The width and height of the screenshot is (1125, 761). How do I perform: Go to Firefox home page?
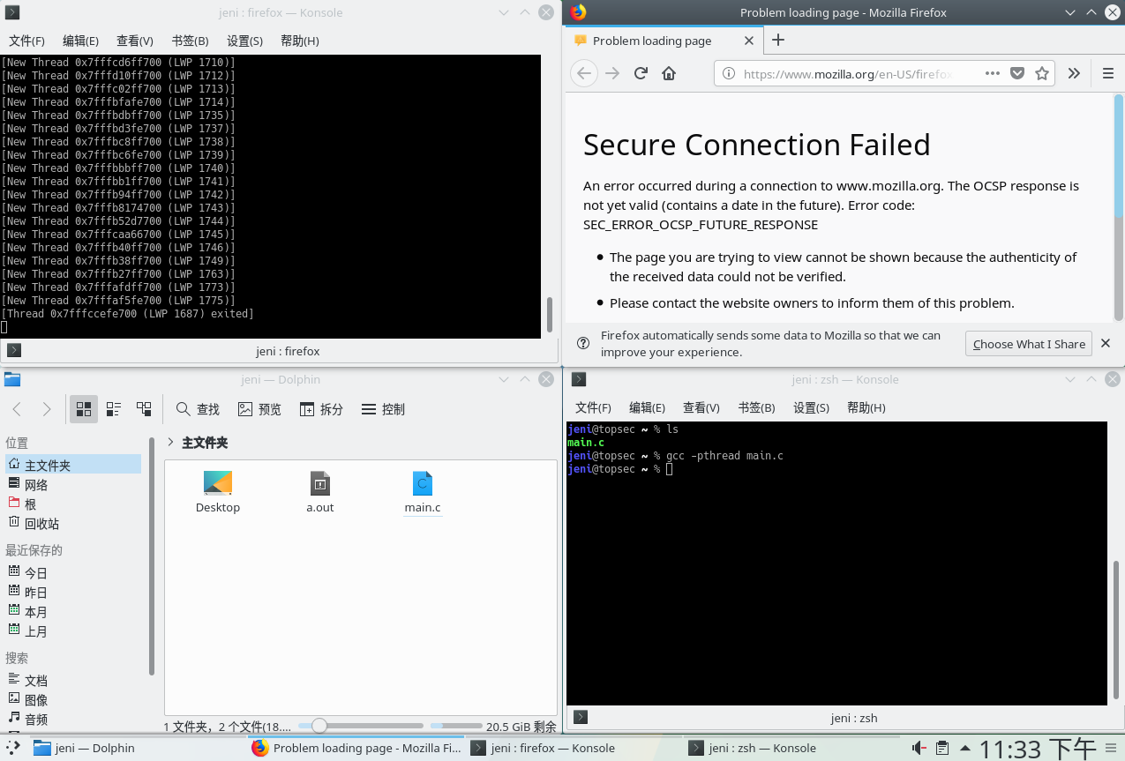click(669, 73)
